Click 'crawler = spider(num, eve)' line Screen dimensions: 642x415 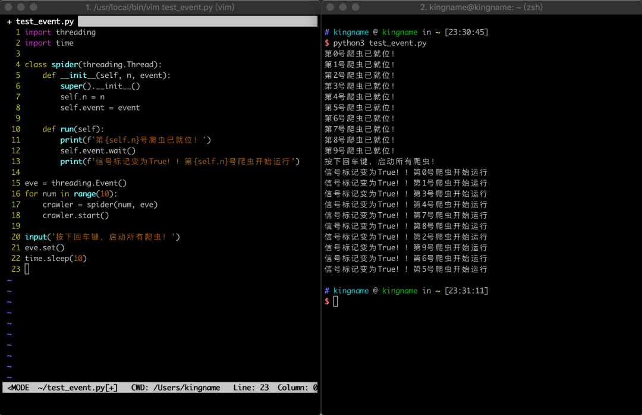coord(100,205)
